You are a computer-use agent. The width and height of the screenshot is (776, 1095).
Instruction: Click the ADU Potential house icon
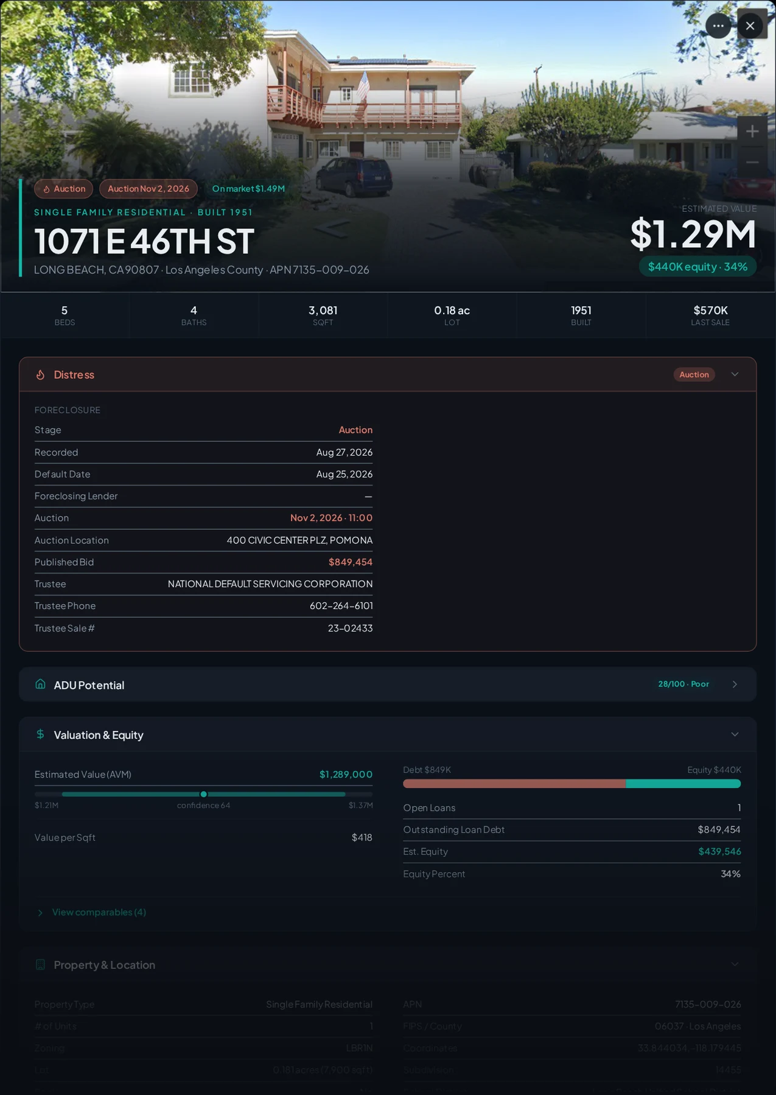[x=40, y=684]
